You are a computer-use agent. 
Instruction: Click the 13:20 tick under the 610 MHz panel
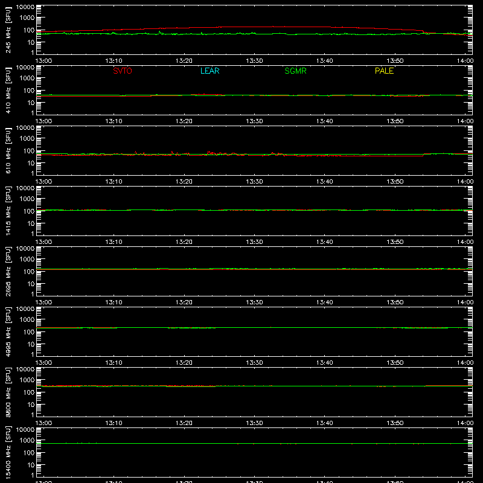point(184,182)
